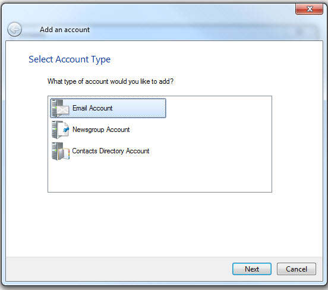Viewport: 328px width, 290px height.
Task: Click the Newsgroup Account document icon
Action: pos(63,130)
